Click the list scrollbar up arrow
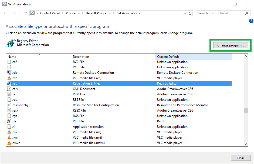 coord(246,56)
